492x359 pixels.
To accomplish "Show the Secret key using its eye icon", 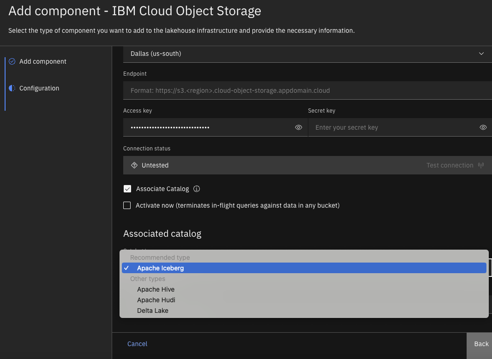I will [483, 127].
